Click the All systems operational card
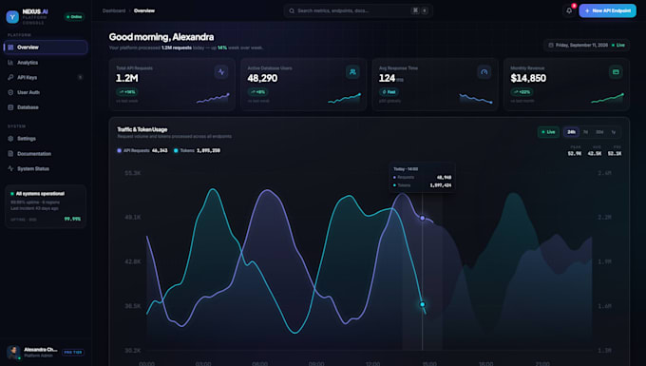646x366 pixels. click(x=46, y=206)
